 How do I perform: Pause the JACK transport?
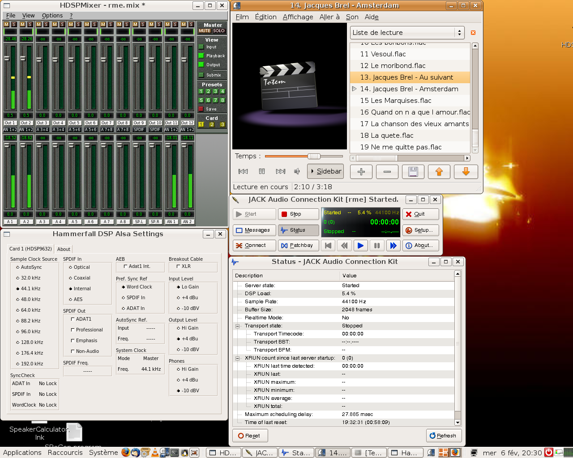click(x=377, y=246)
